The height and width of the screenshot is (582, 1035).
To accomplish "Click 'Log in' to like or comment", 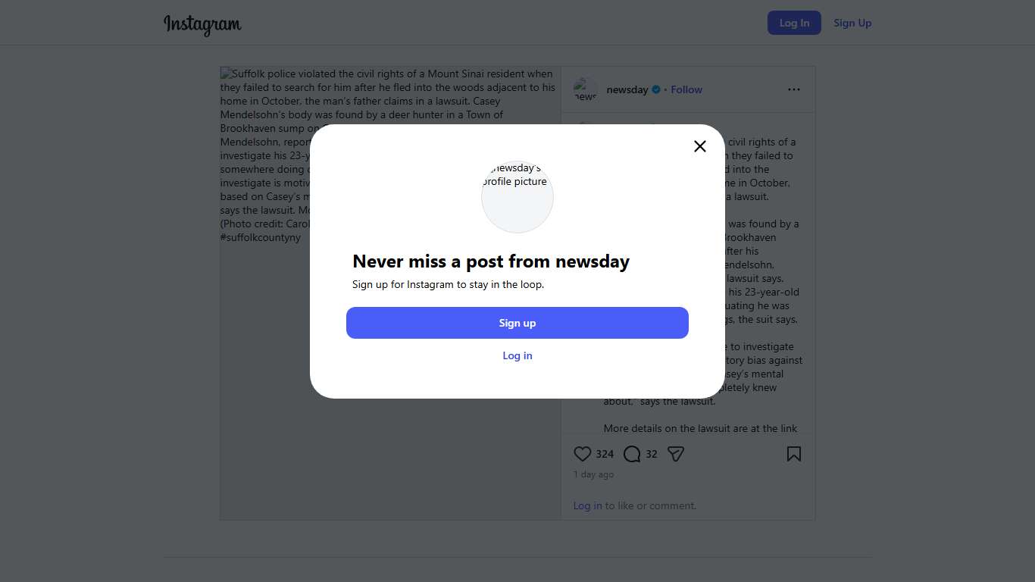I will click(x=587, y=505).
